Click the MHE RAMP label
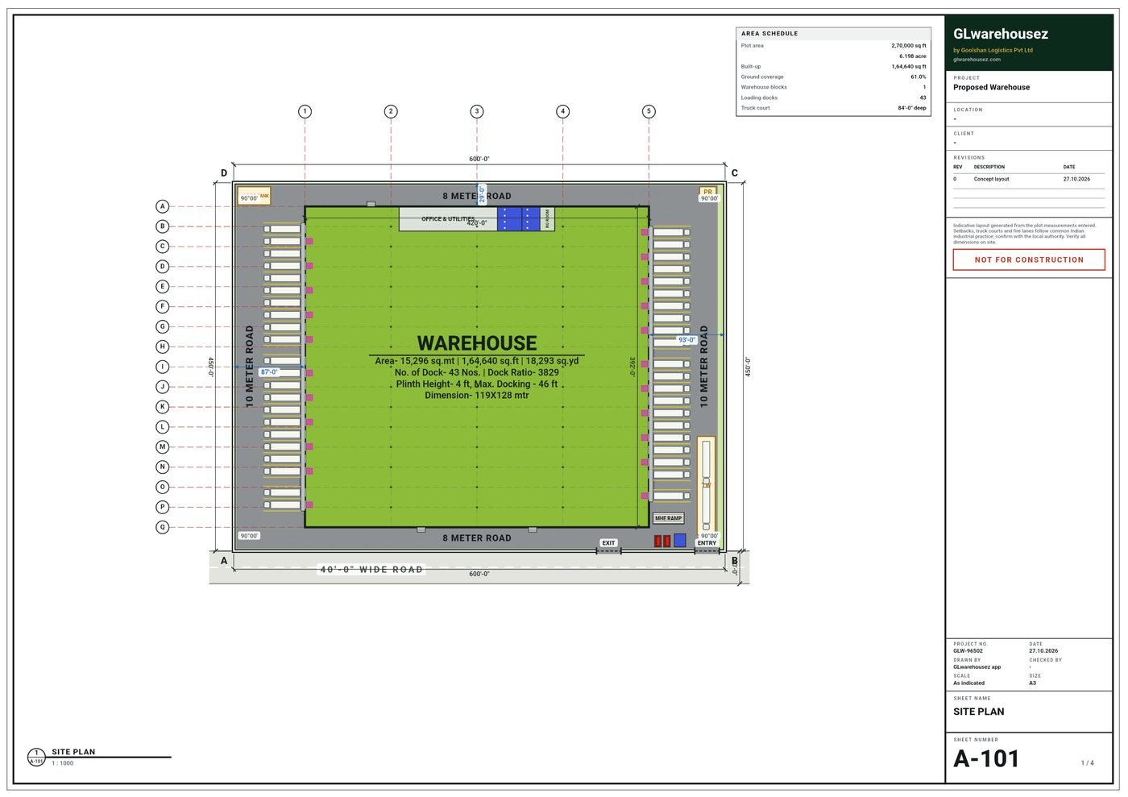The width and height of the screenshot is (1128, 797). click(x=668, y=518)
